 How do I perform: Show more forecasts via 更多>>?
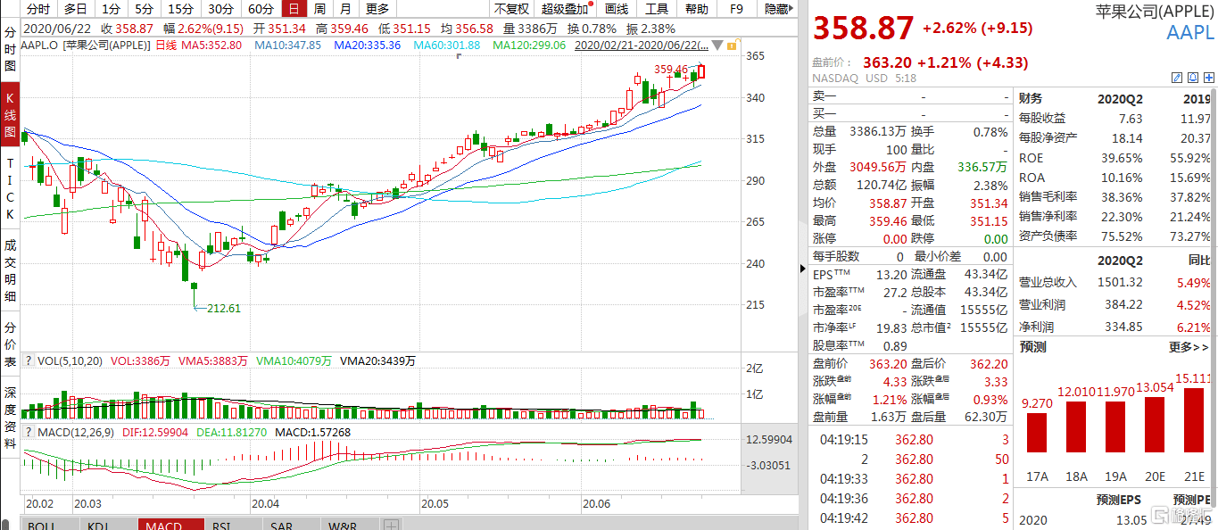pyautogui.click(x=1188, y=347)
